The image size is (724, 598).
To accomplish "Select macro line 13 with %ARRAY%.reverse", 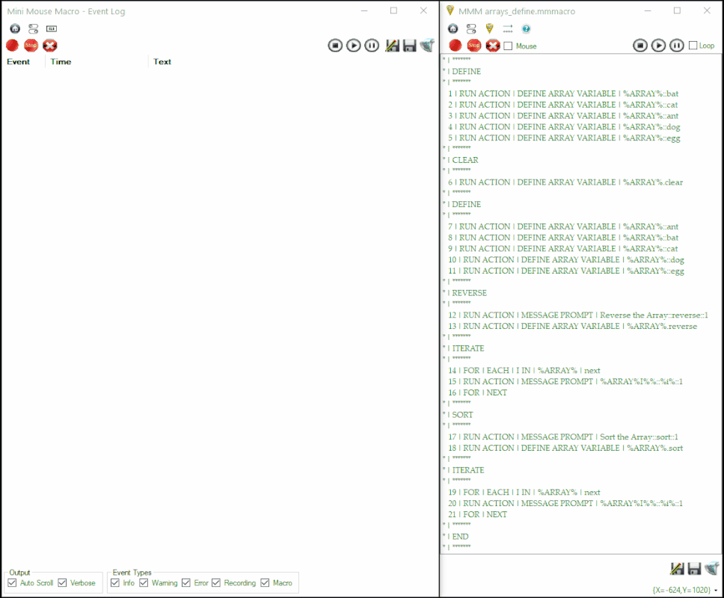I will click(573, 326).
